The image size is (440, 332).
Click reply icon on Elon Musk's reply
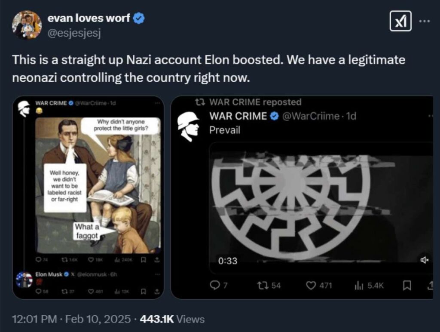(x=40, y=292)
